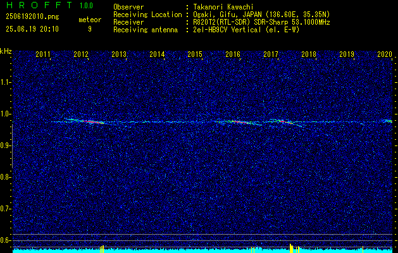Click the 0.7 kHz frequency label
This screenshot has height=253, width=398.
pyautogui.click(x=5, y=209)
